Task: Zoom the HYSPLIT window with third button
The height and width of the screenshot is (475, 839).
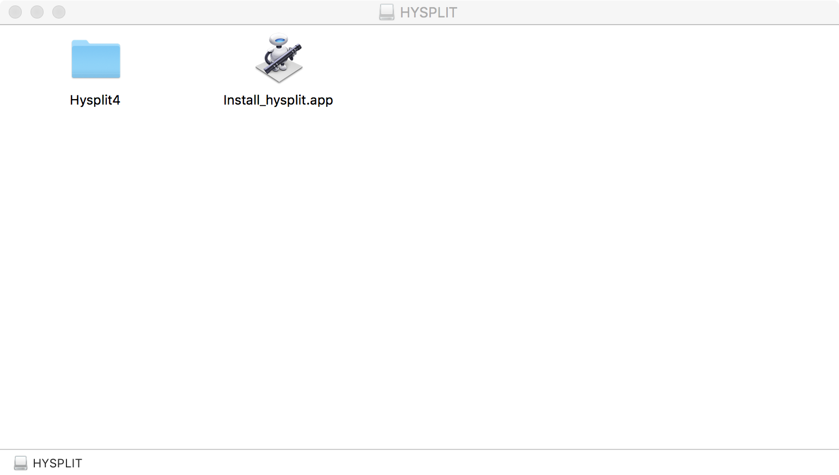Action: [59, 12]
